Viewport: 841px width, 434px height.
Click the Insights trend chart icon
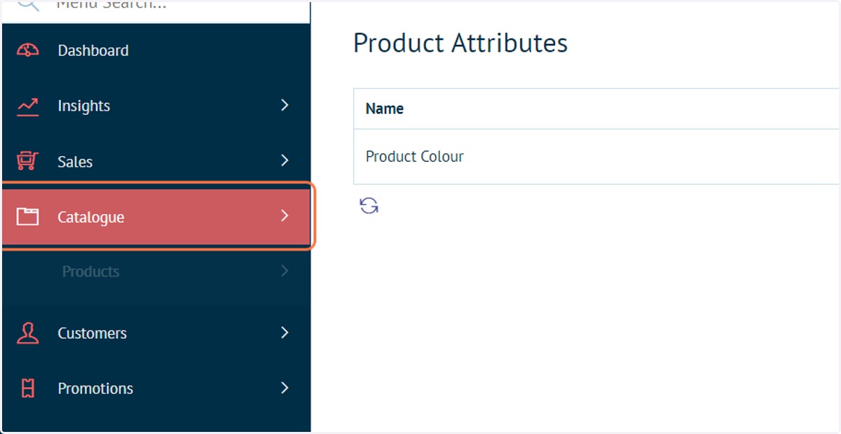point(28,106)
